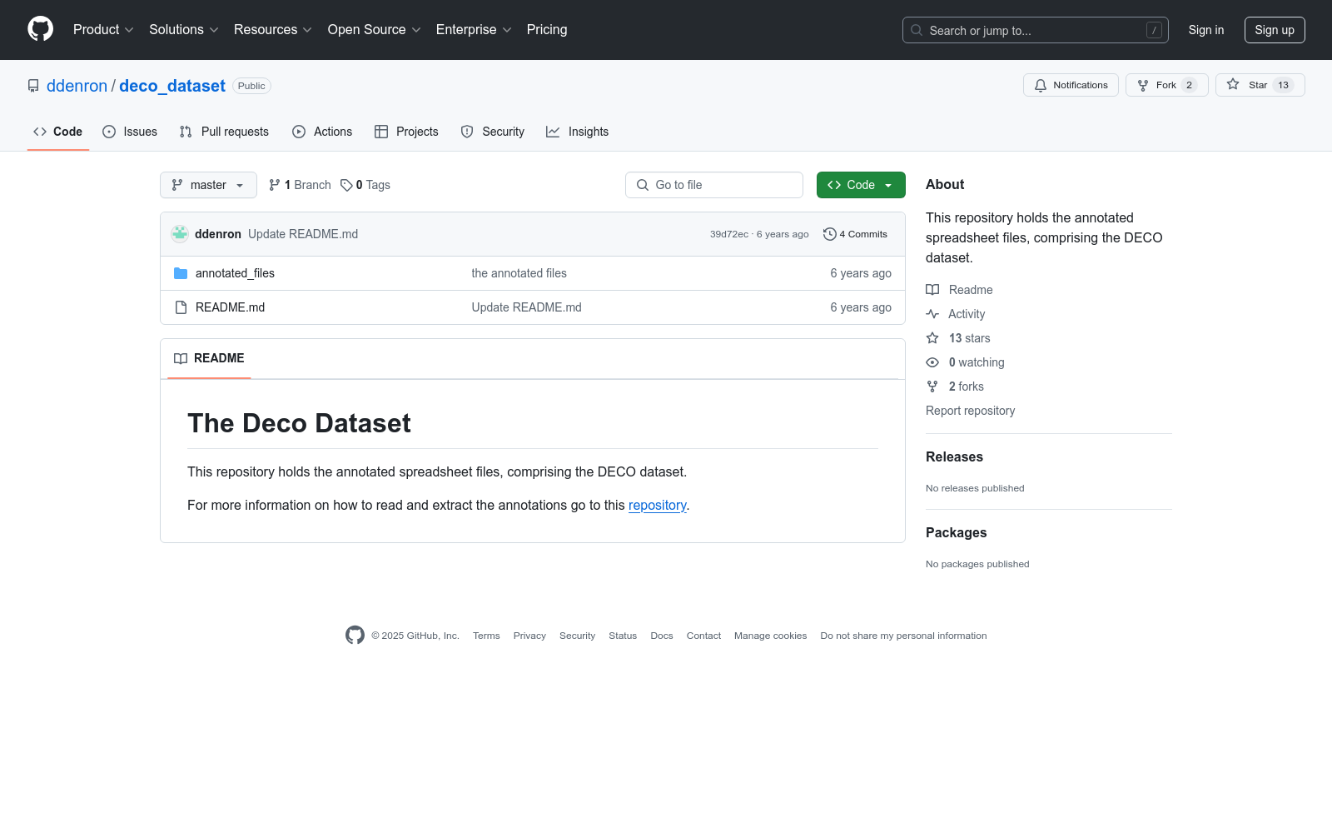This screenshot has width=1332, height=833.
Task: Click Do not share my personal information
Action: coord(903,636)
